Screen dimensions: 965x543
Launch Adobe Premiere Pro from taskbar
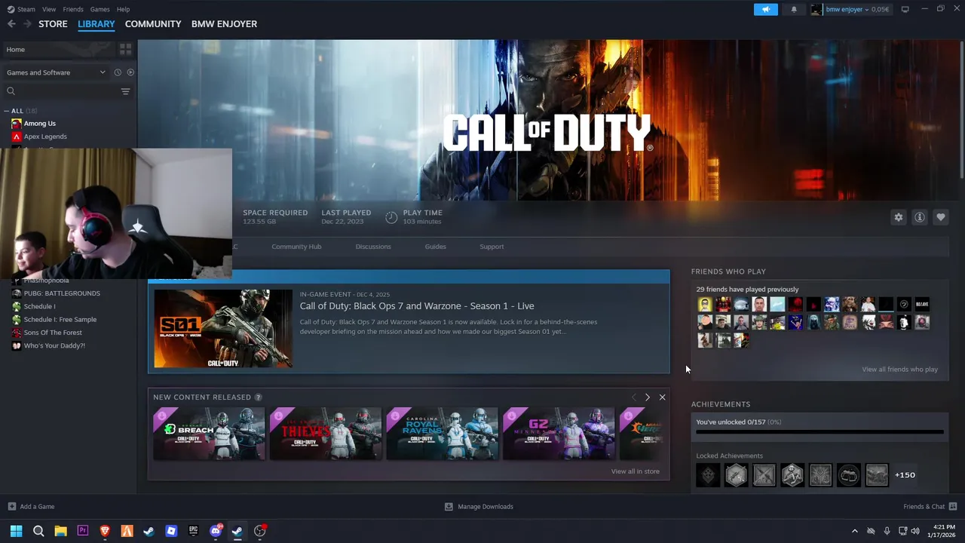tap(83, 531)
